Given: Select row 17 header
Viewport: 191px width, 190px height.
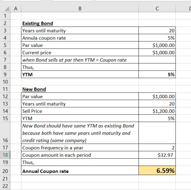Looking at the screenshot, I should (5, 148).
